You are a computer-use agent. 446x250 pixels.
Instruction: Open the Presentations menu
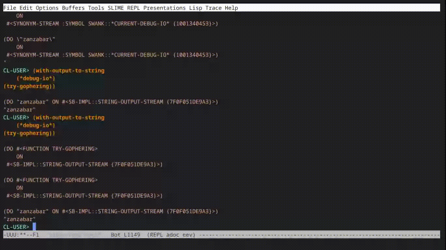point(164,8)
